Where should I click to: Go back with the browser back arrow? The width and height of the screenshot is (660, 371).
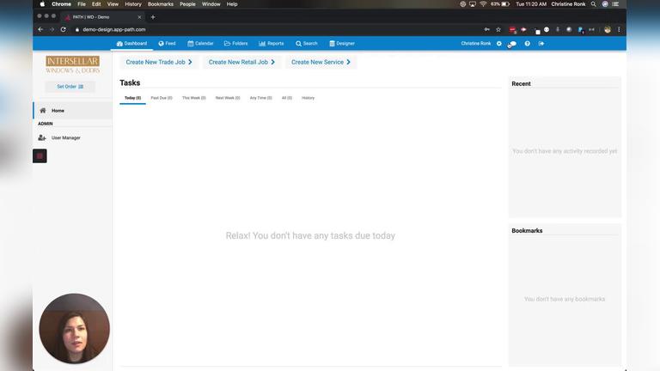40,29
